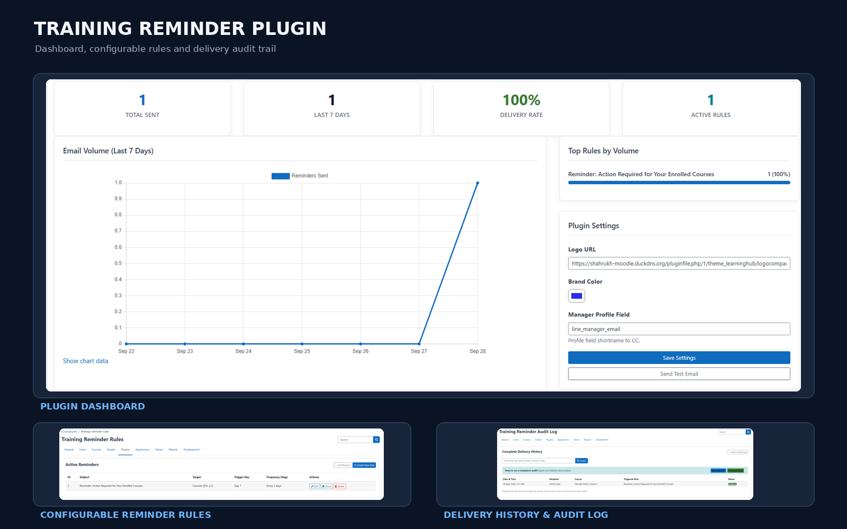Screen dimensions: 847x529
Task: Click the Save Settings button
Action: [x=679, y=358]
